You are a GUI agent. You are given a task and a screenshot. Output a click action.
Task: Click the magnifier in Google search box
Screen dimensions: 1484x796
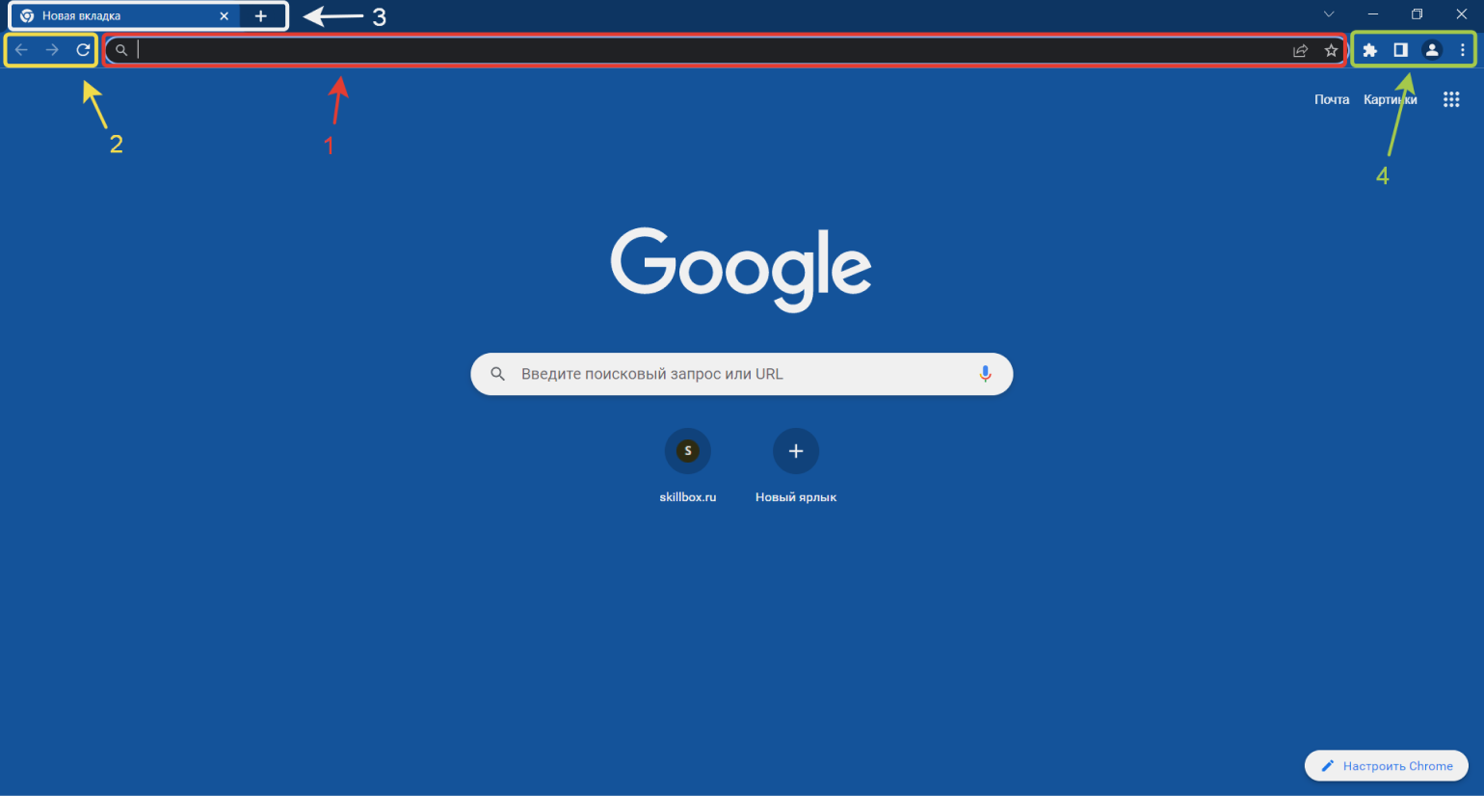pos(497,374)
